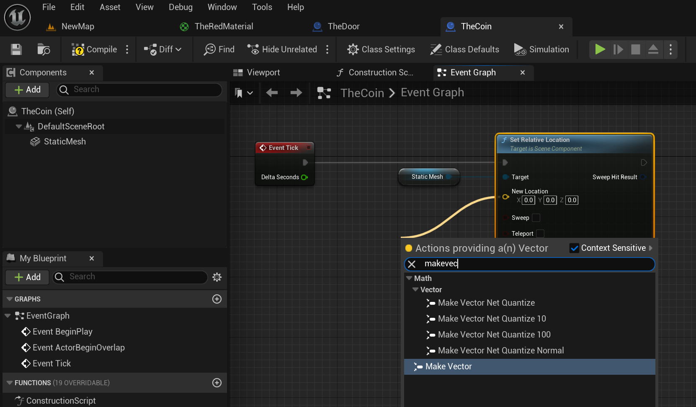Screen dimensions: 696x407
Task: Click the New Location Z value field
Action: click(x=572, y=200)
